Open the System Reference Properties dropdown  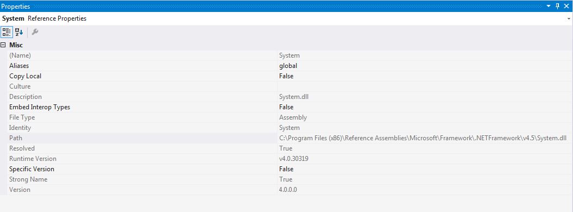[569, 18]
